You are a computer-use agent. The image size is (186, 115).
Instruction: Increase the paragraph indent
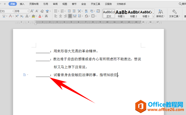74,11
